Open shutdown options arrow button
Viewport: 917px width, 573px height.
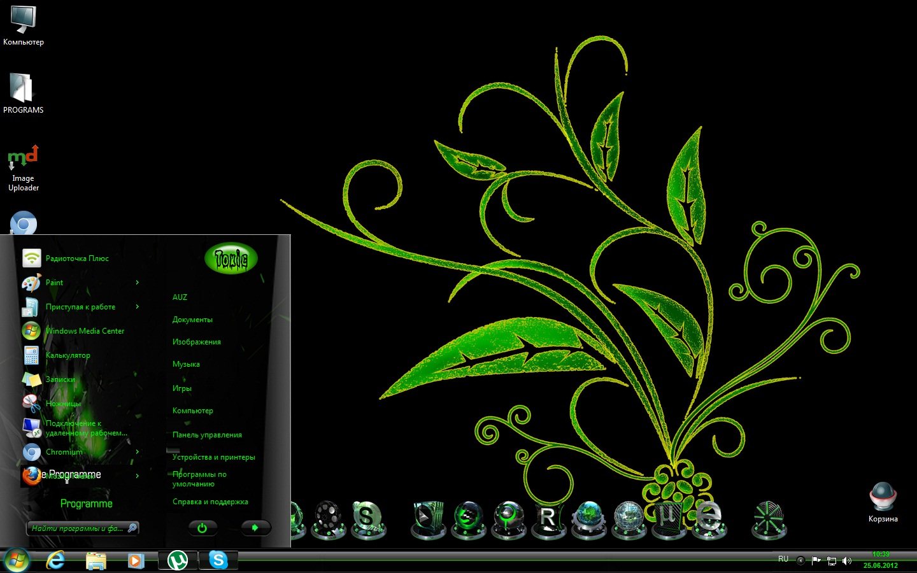pyautogui.click(x=255, y=527)
